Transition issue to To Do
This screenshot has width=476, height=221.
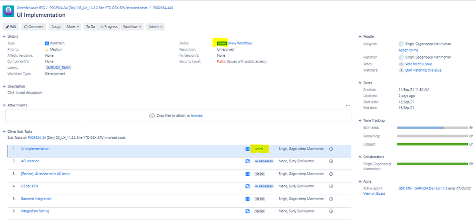[91, 27]
